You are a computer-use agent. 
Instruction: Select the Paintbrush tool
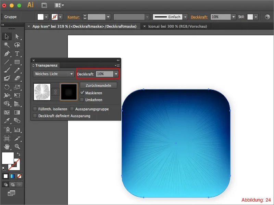tap(7, 70)
